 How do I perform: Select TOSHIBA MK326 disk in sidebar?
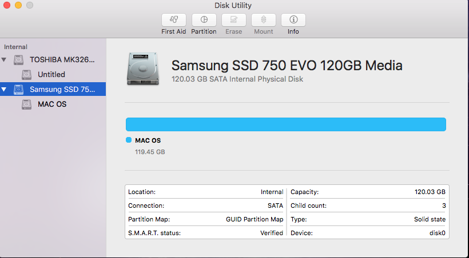point(62,60)
